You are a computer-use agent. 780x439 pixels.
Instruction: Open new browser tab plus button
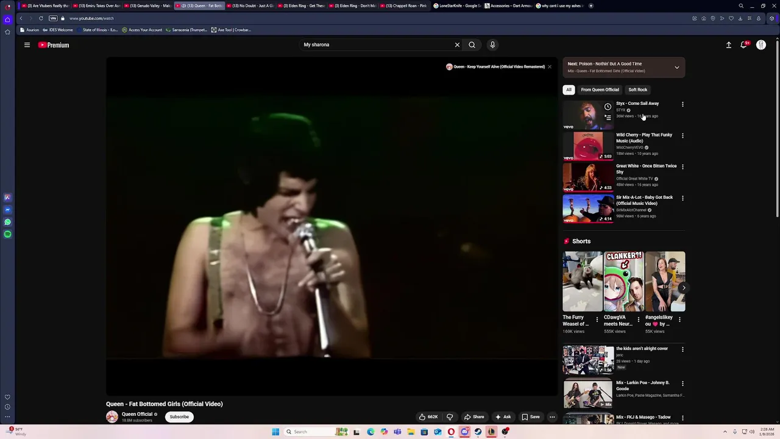(x=590, y=5)
